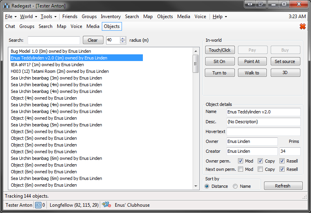Click Longfellow location in status bar
The image size is (311, 213).
click(x=74, y=205)
